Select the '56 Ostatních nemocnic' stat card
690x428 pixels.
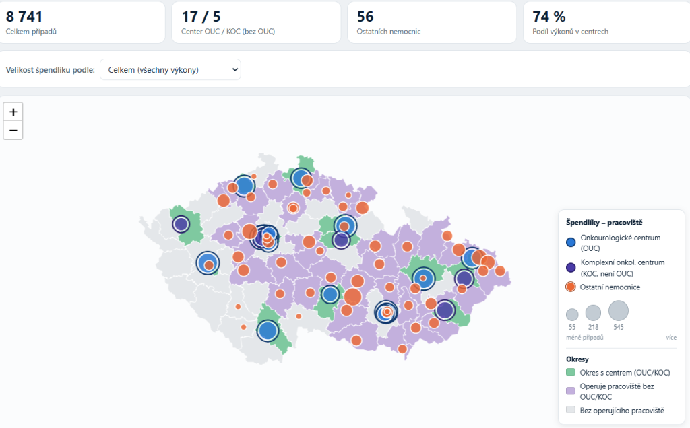pyautogui.click(x=432, y=22)
